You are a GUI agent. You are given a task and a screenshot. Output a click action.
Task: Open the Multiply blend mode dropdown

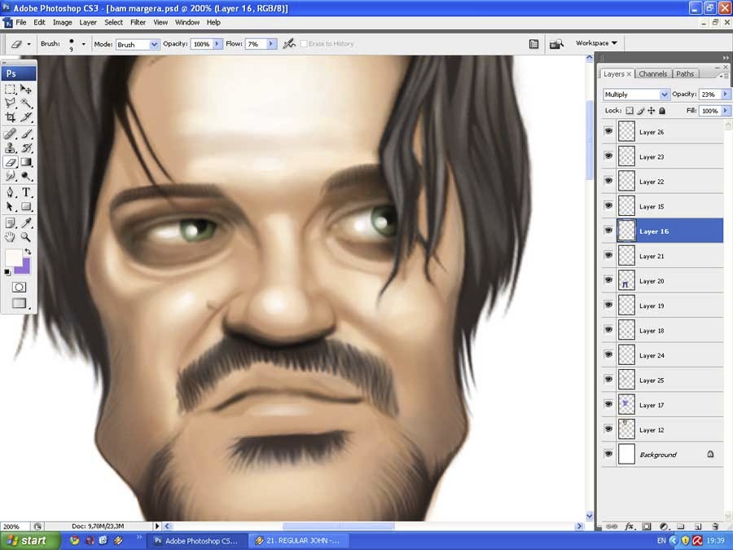click(x=636, y=95)
